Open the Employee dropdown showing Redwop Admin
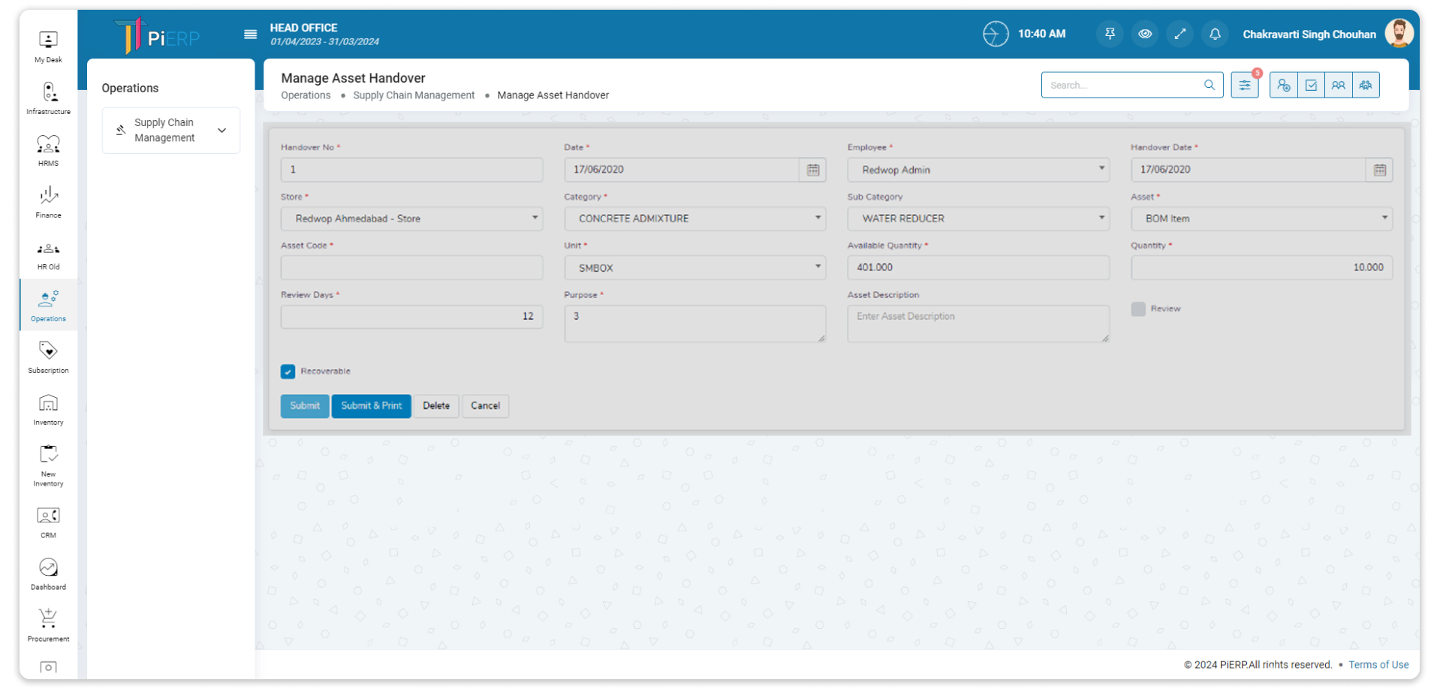The image size is (1440, 689). (978, 170)
